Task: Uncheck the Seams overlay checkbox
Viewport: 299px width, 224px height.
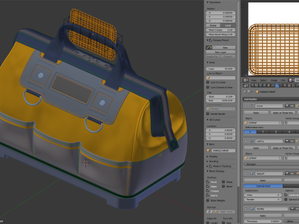Action: tap(207, 195)
